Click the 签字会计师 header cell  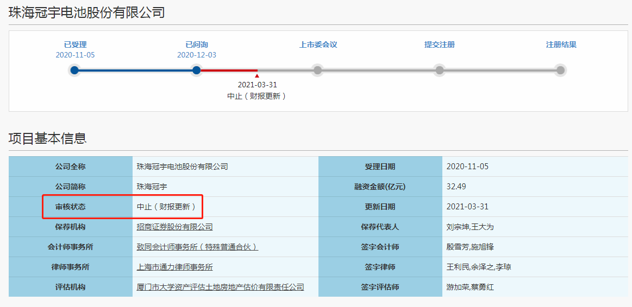pyautogui.click(x=380, y=247)
